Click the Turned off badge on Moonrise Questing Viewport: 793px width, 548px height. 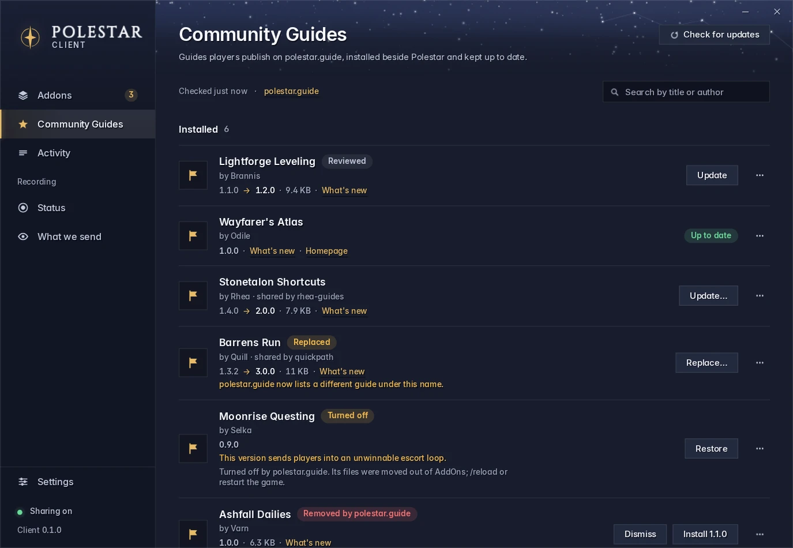point(348,415)
